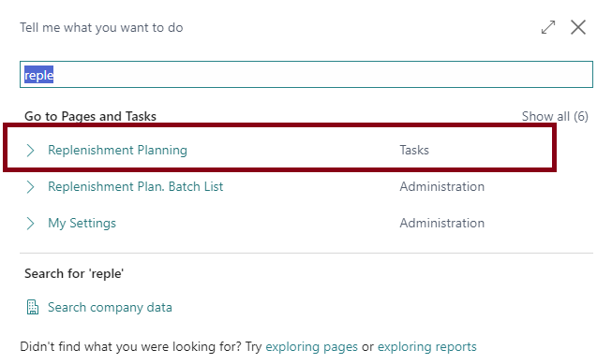Open Replenishment Plan. Batch List page

136,186
